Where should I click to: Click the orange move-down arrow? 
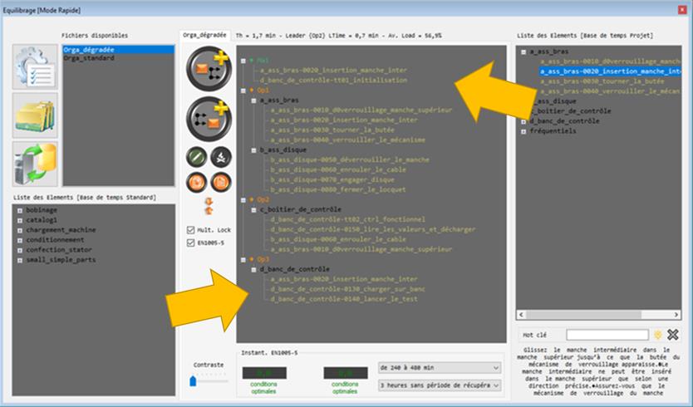pos(209,202)
